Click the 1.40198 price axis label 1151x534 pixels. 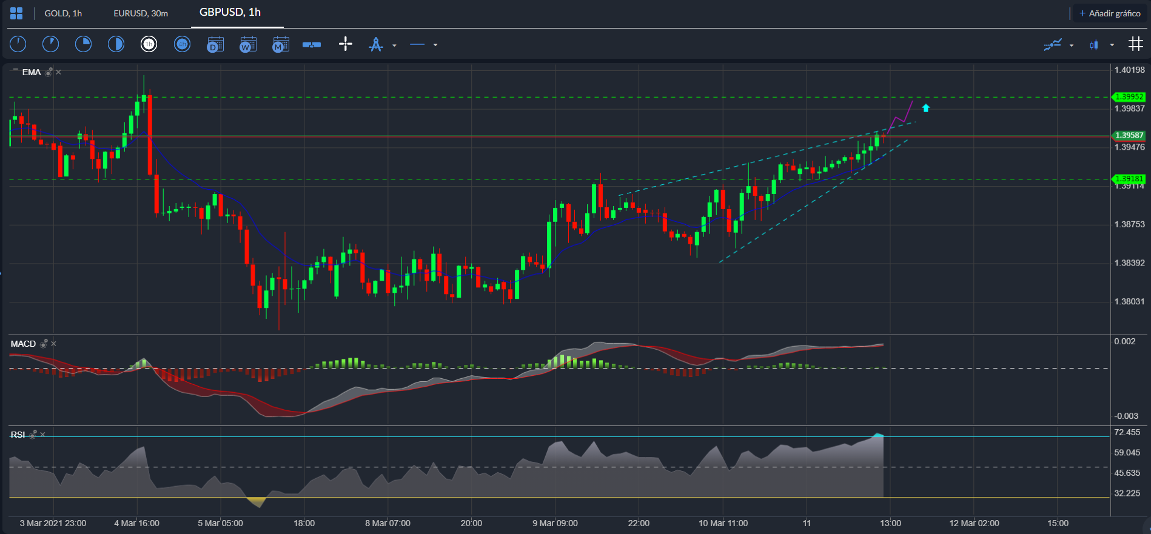click(x=1130, y=70)
